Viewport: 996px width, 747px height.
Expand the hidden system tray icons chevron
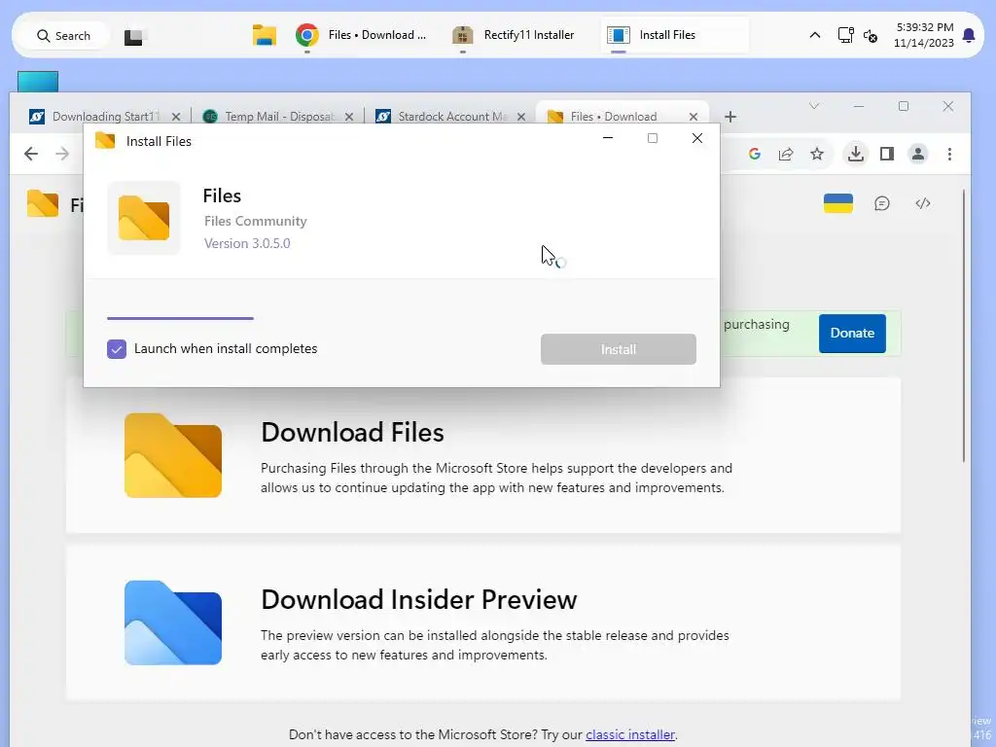coord(814,36)
